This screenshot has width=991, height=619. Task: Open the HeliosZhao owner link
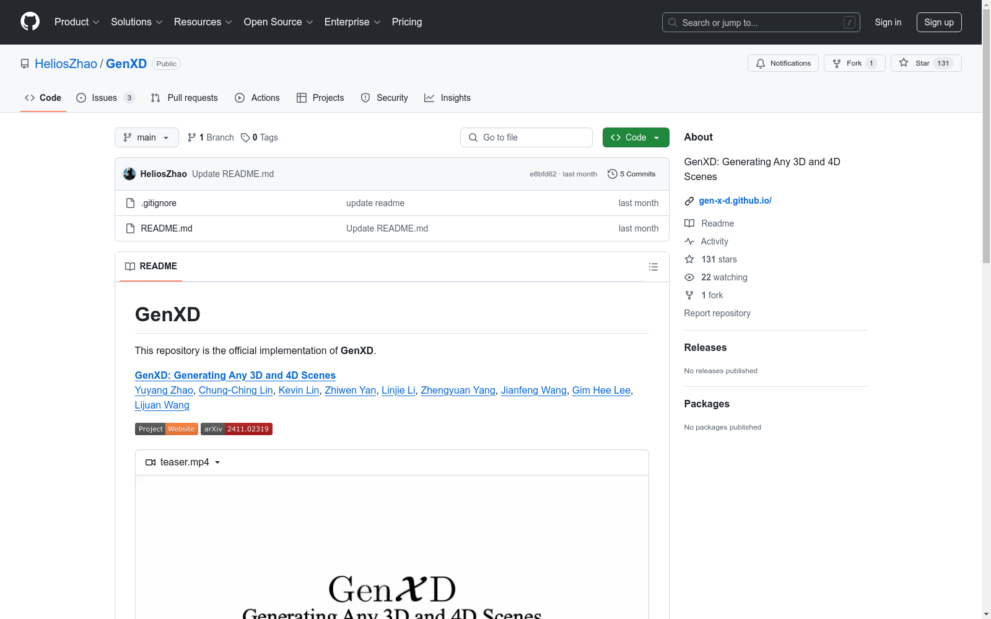click(x=66, y=64)
